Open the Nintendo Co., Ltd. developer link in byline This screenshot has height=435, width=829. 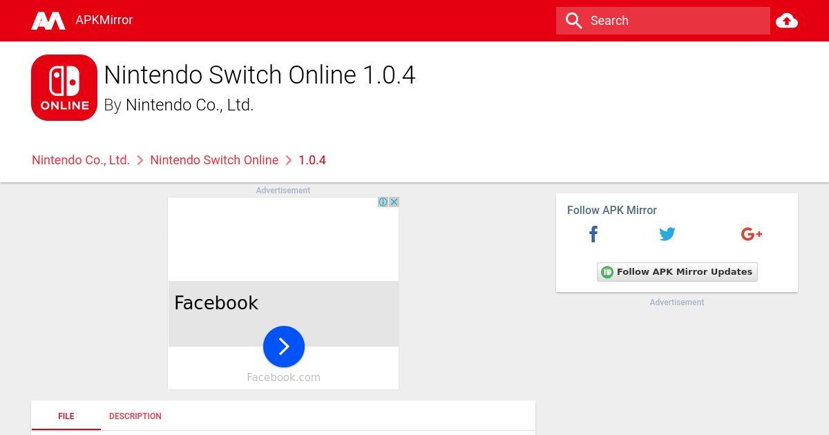[x=189, y=105]
